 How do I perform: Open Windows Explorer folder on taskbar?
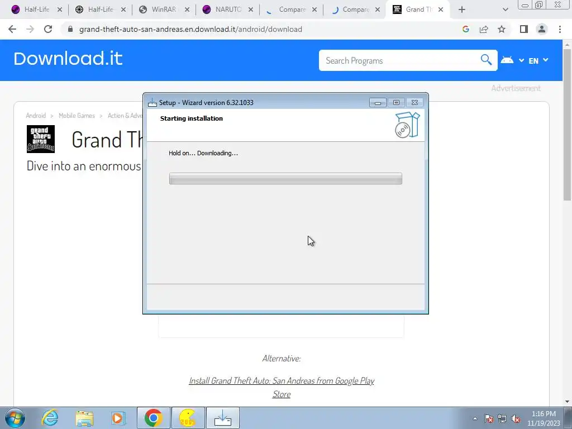click(x=84, y=418)
